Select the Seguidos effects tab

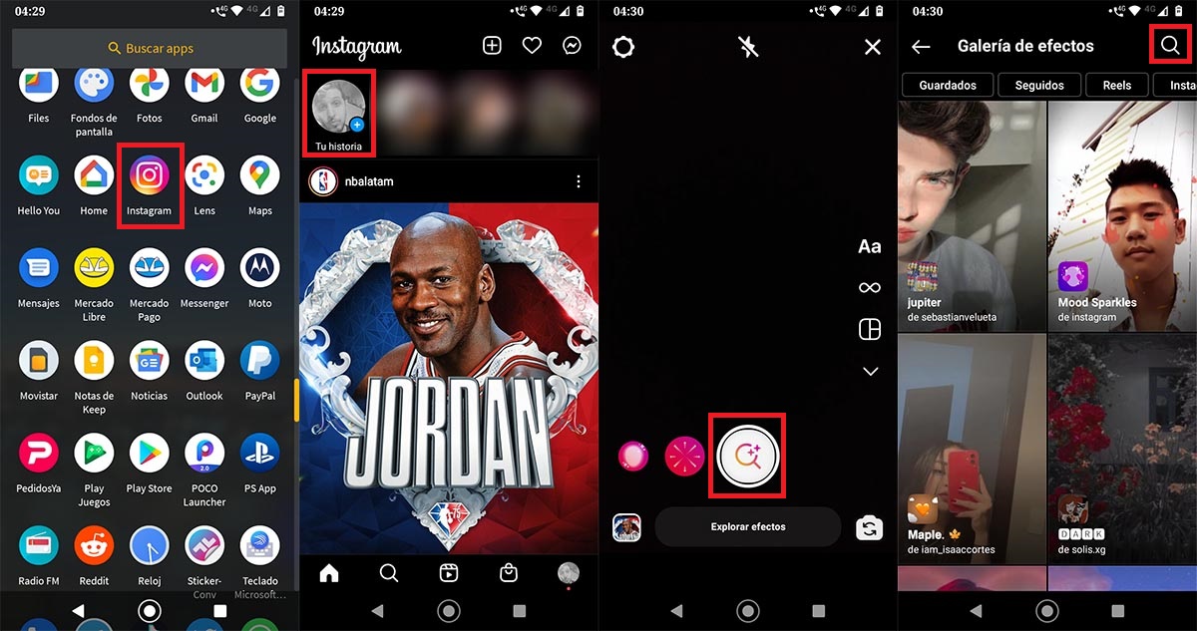click(1039, 85)
